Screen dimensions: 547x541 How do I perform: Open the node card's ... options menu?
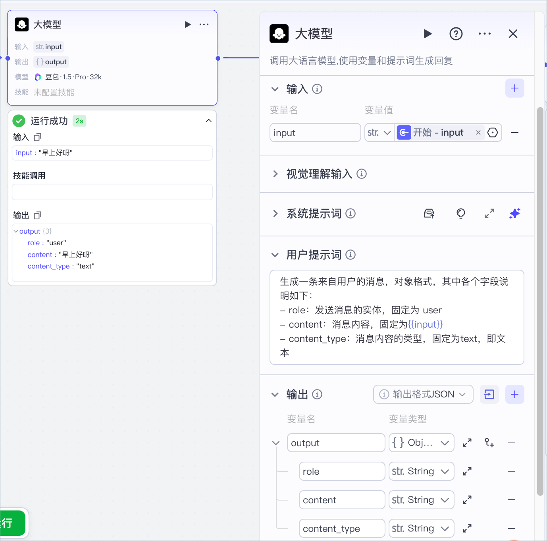click(x=204, y=24)
